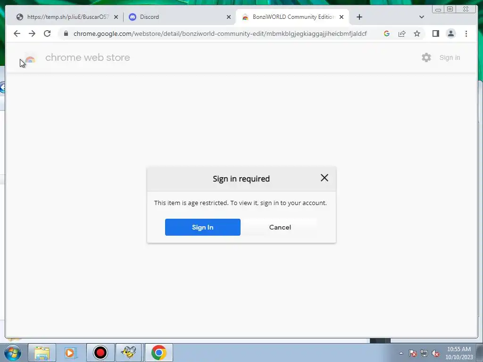Image resolution: width=483 pixels, height=362 pixels.
Task: Click the address bar URL
Action: pyautogui.click(x=220, y=33)
